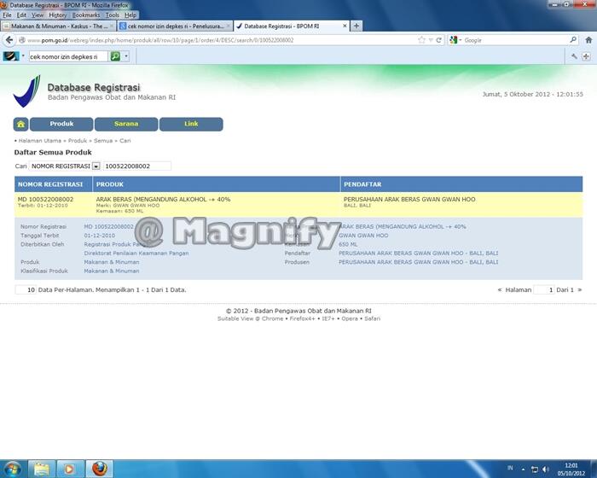
Task: Open the dropdown beside the green search button
Action: [x=126, y=56]
